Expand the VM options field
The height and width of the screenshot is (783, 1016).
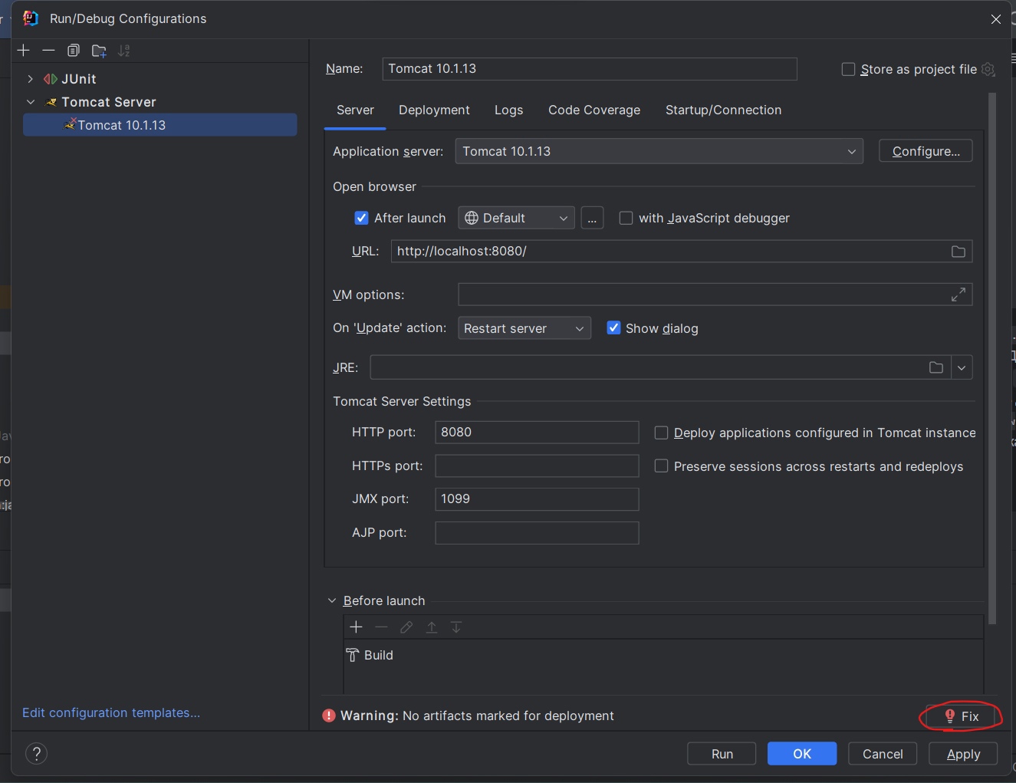tap(958, 294)
